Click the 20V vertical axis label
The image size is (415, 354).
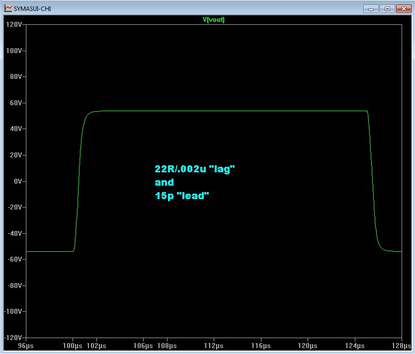pyautogui.click(x=16, y=155)
